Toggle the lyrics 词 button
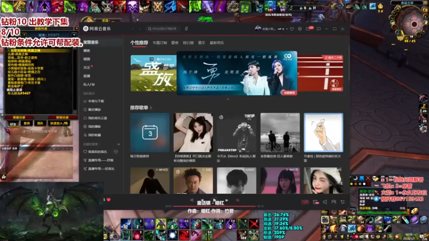429x241 pixels. (x=238, y=200)
